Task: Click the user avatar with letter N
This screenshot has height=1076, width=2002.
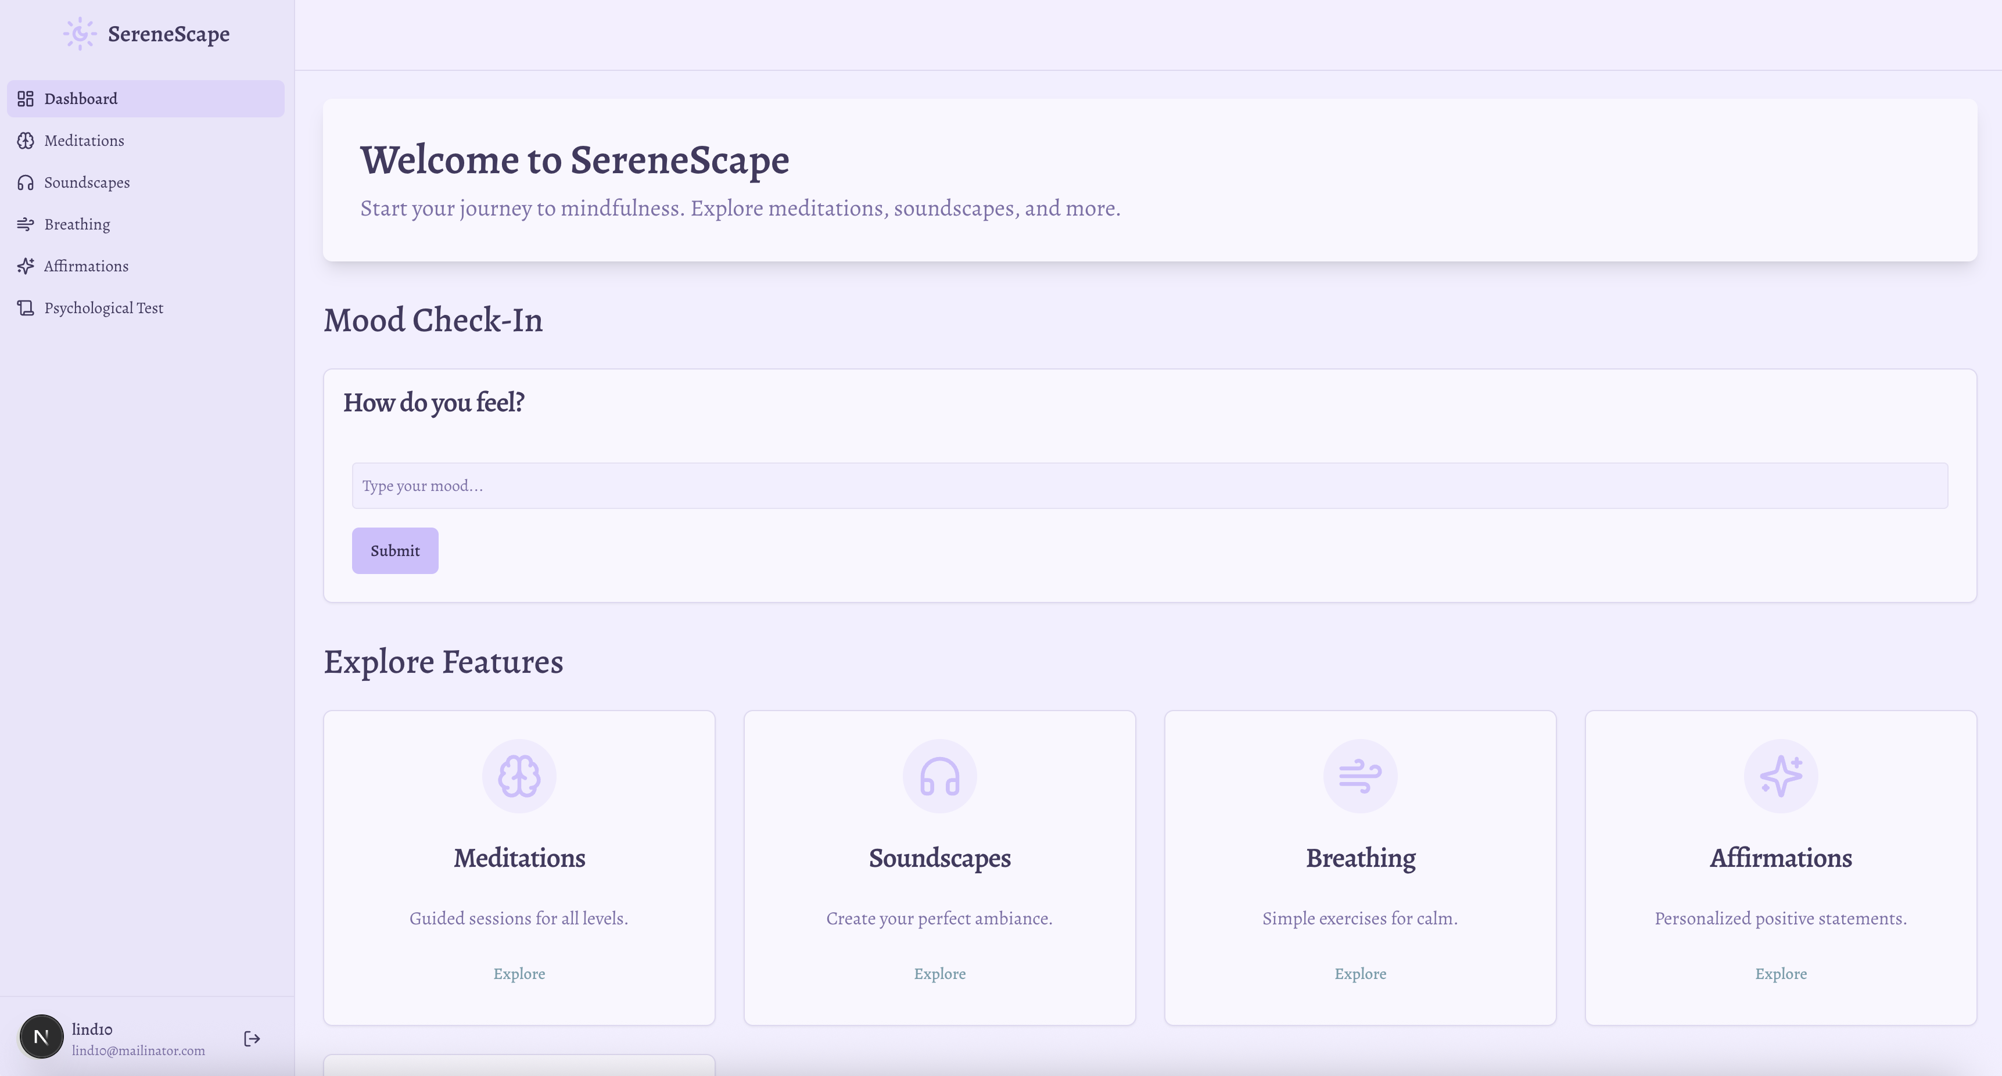Action: (41, 1036)
